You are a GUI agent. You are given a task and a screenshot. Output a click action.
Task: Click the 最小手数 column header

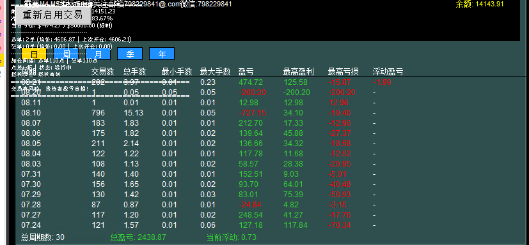(x=177, y=71)
